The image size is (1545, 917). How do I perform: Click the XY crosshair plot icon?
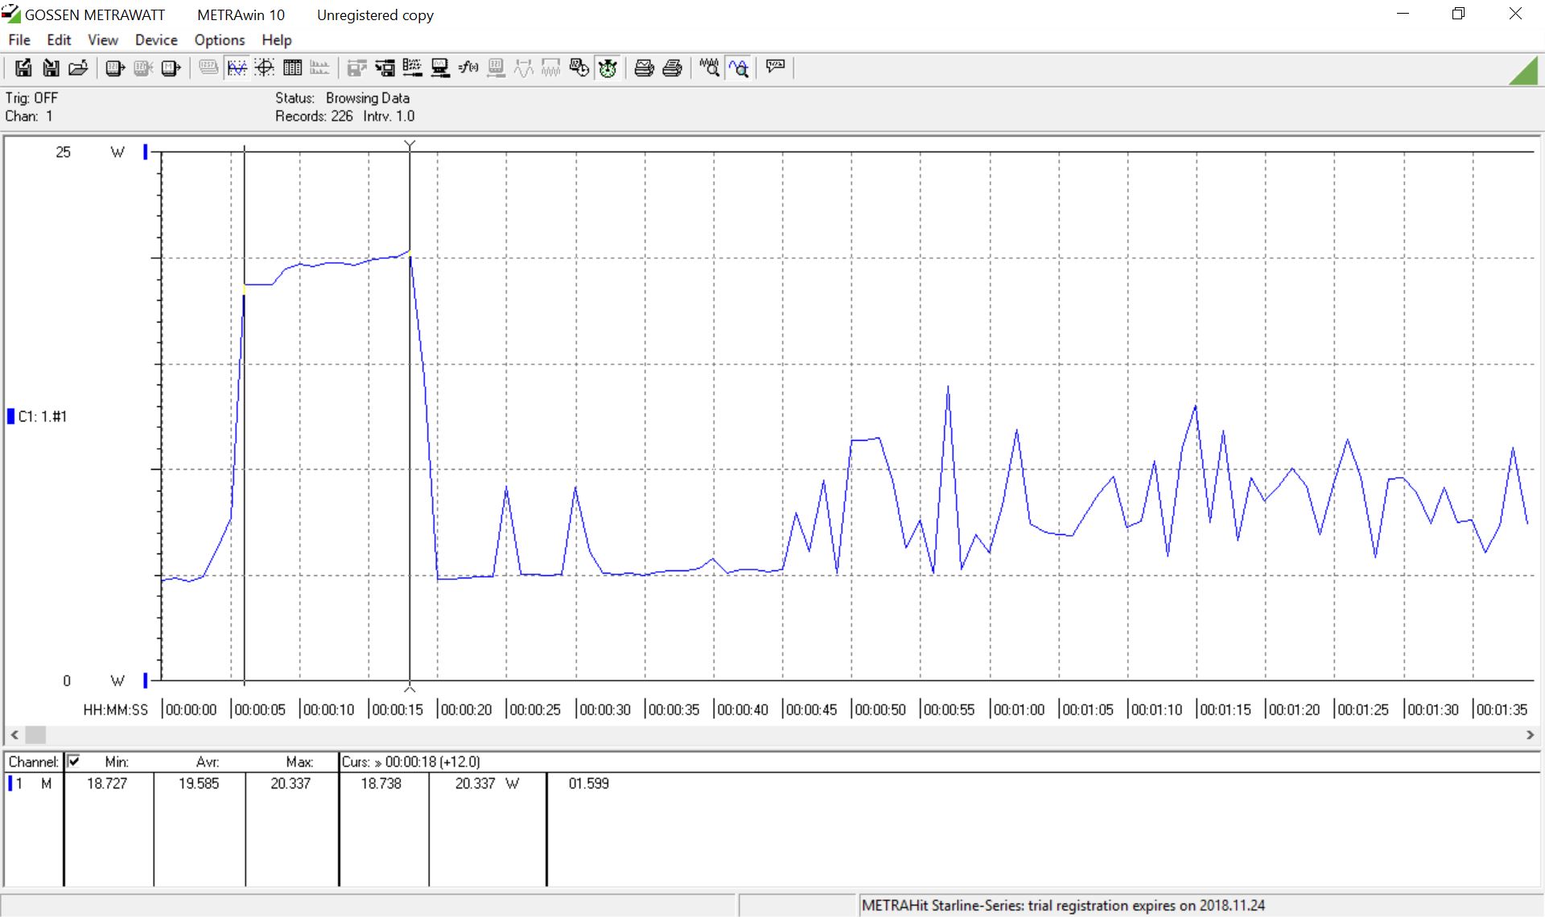click(x=264, y=68)
